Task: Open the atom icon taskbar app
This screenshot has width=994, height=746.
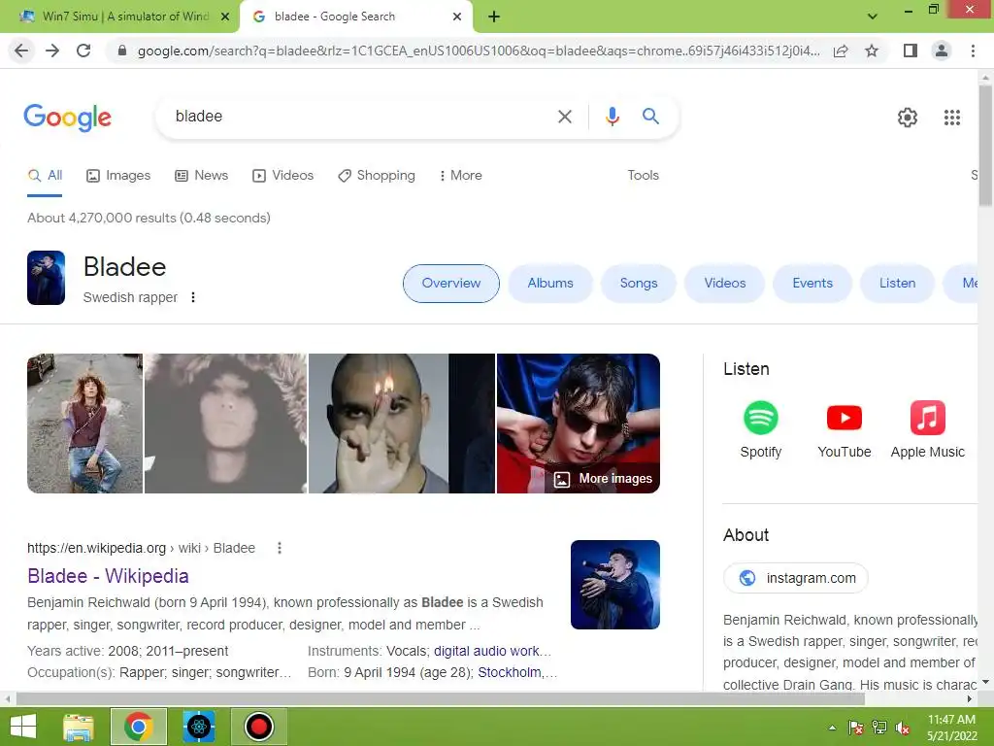Action: click(x=198, y=727)
